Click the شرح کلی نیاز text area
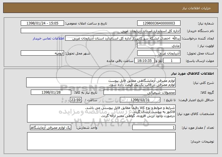The width and height of the screenshot is (222, 157). 101,82
